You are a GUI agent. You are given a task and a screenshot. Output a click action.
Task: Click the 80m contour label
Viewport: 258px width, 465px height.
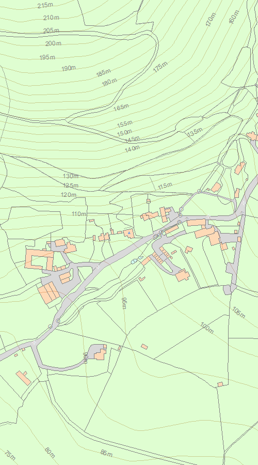click(x=50, y=453)
